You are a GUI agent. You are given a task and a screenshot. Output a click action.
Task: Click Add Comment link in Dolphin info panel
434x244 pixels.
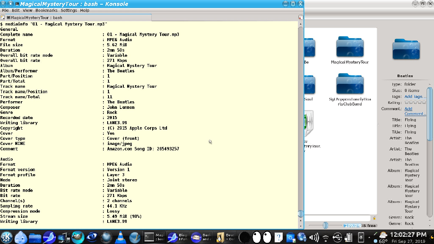(x=415, y=111)
